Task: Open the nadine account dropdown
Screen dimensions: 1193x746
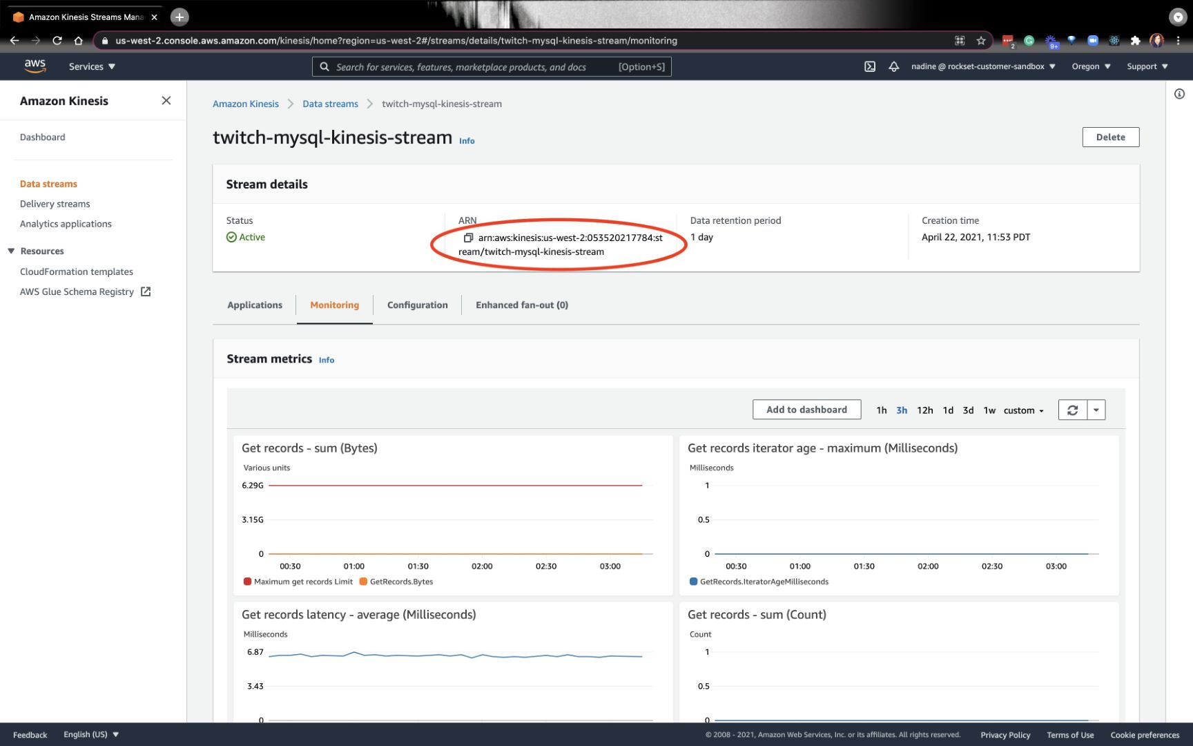Action: tap(983, 66)
